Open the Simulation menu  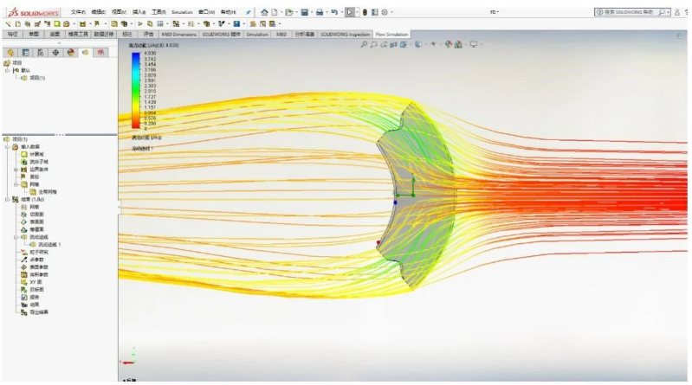pyautogui.click(x=182, y=12)
